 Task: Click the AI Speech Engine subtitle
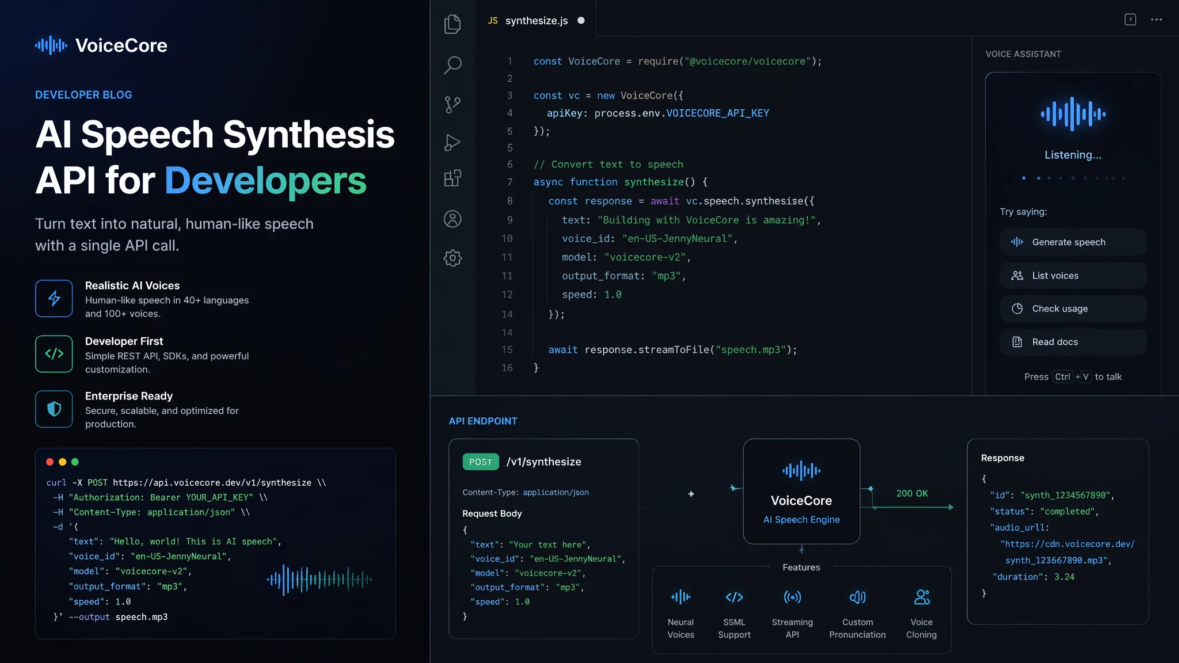coord(801,520)
